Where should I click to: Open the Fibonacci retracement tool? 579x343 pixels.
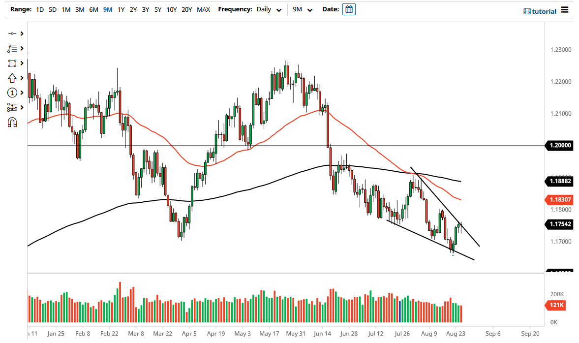coord(12,48)
